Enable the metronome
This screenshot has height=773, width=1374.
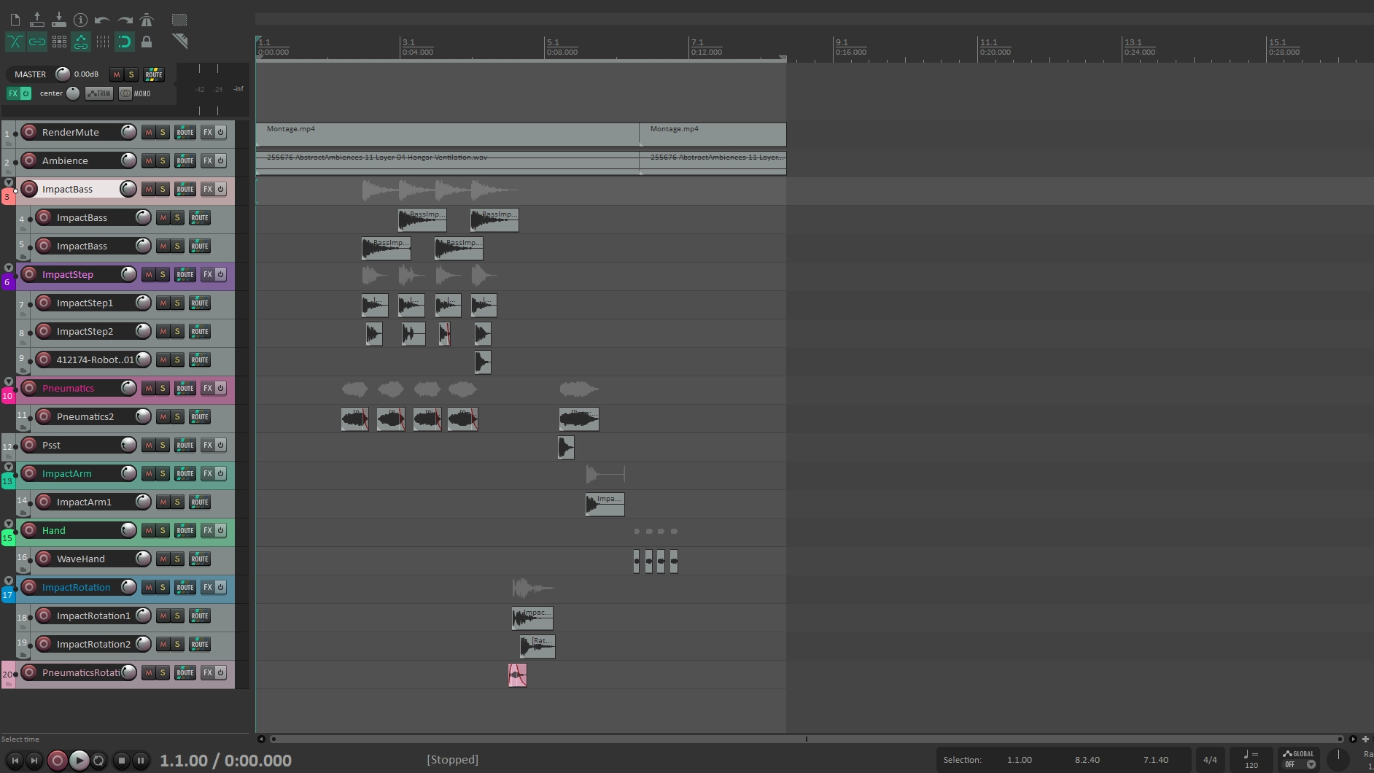(146, 20)
